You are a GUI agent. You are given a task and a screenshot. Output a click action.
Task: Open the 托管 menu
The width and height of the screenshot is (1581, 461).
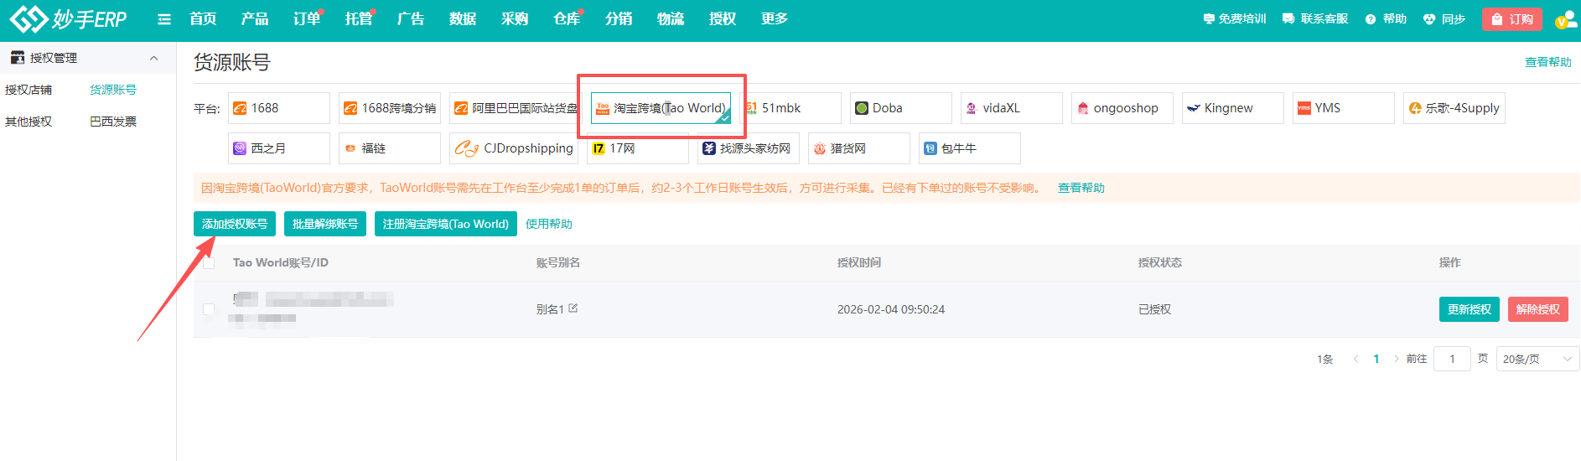[x=359, y=18]
